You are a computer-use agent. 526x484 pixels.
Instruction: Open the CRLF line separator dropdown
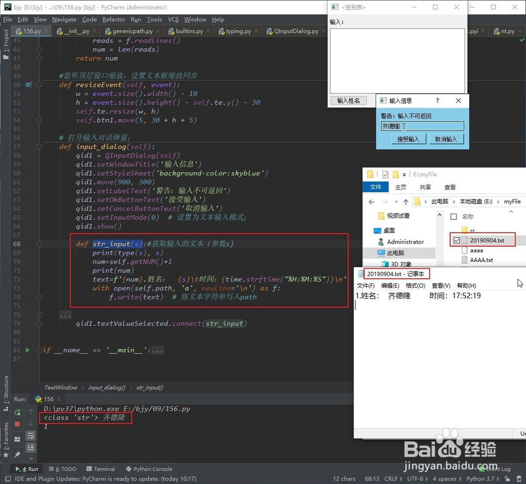[392, 479]
